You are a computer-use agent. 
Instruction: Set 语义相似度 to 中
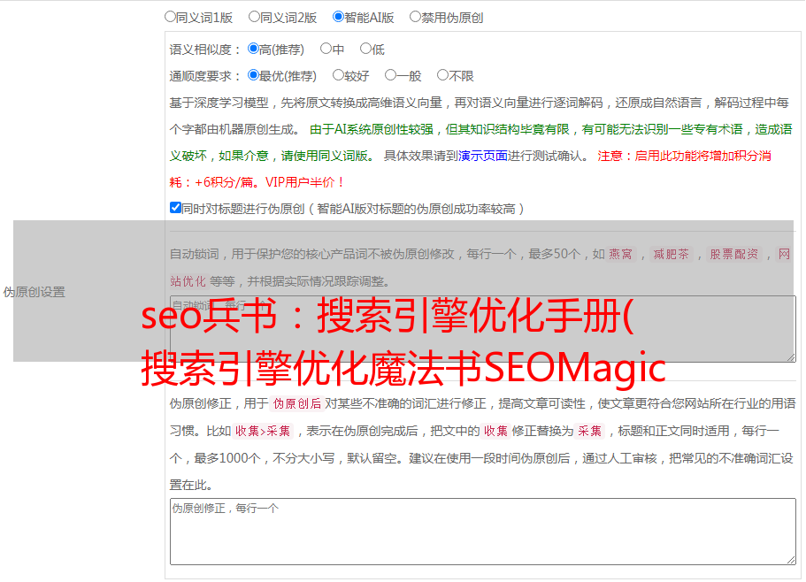pos(326,49)
